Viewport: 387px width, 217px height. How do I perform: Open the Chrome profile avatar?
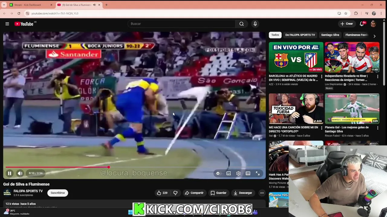(x=374, y=14)
